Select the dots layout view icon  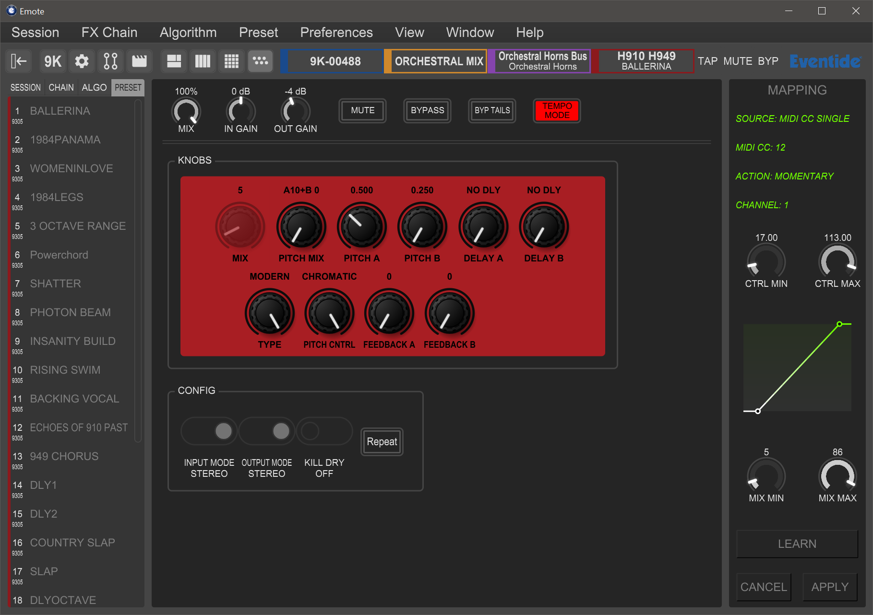[261, 61]
